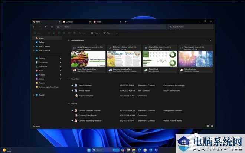The height and width of the screenshot is (153, 245).
Task: Open Copilot icon on the taskbar
Action: click(122, 150)
